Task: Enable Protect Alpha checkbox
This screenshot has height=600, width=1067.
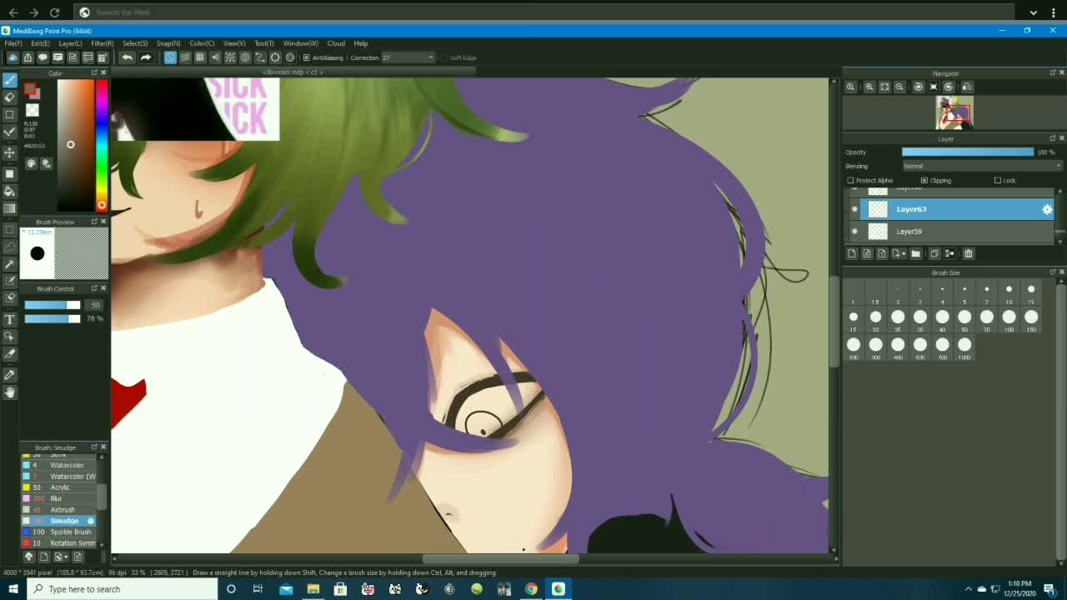Action: click(x=850, y=180)
